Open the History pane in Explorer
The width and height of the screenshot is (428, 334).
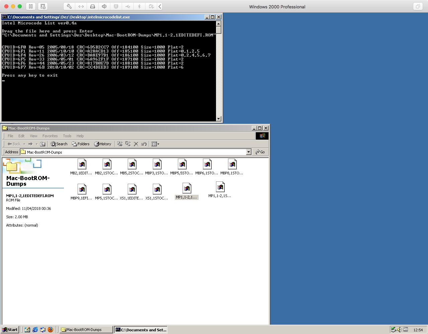tap(102, 144)
